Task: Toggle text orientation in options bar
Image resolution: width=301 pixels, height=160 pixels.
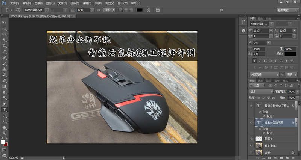Action: (x=18, y=10)
